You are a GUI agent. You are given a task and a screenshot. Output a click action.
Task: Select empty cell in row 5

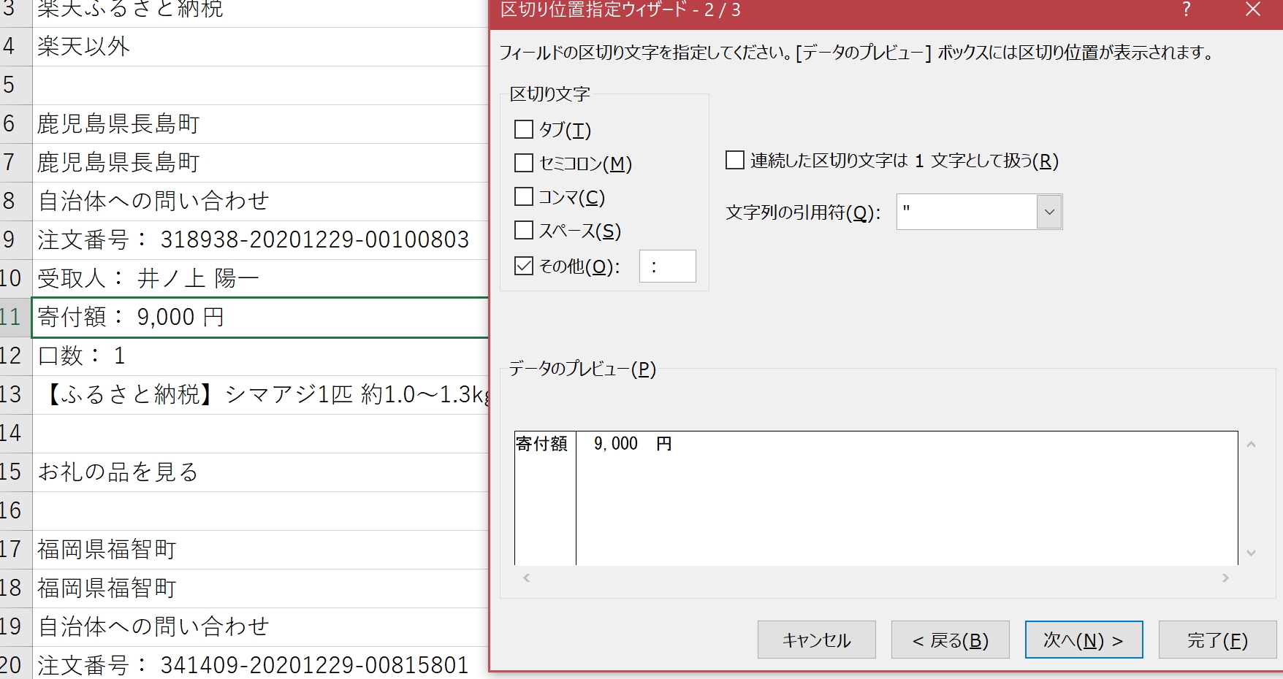[260, 85]
